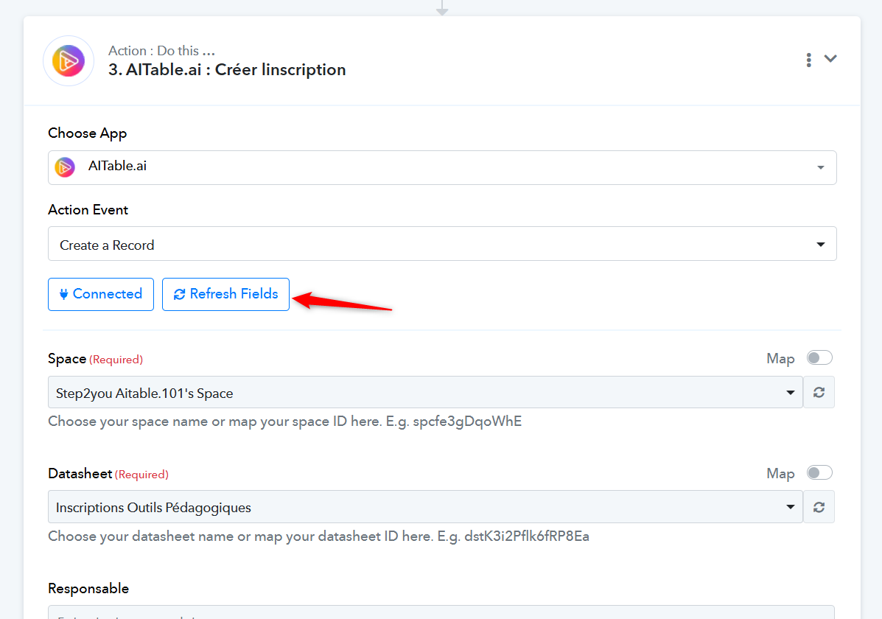Click the Datasheet (Required) label
The image size is (882, 619).
(x=108, y=474)
